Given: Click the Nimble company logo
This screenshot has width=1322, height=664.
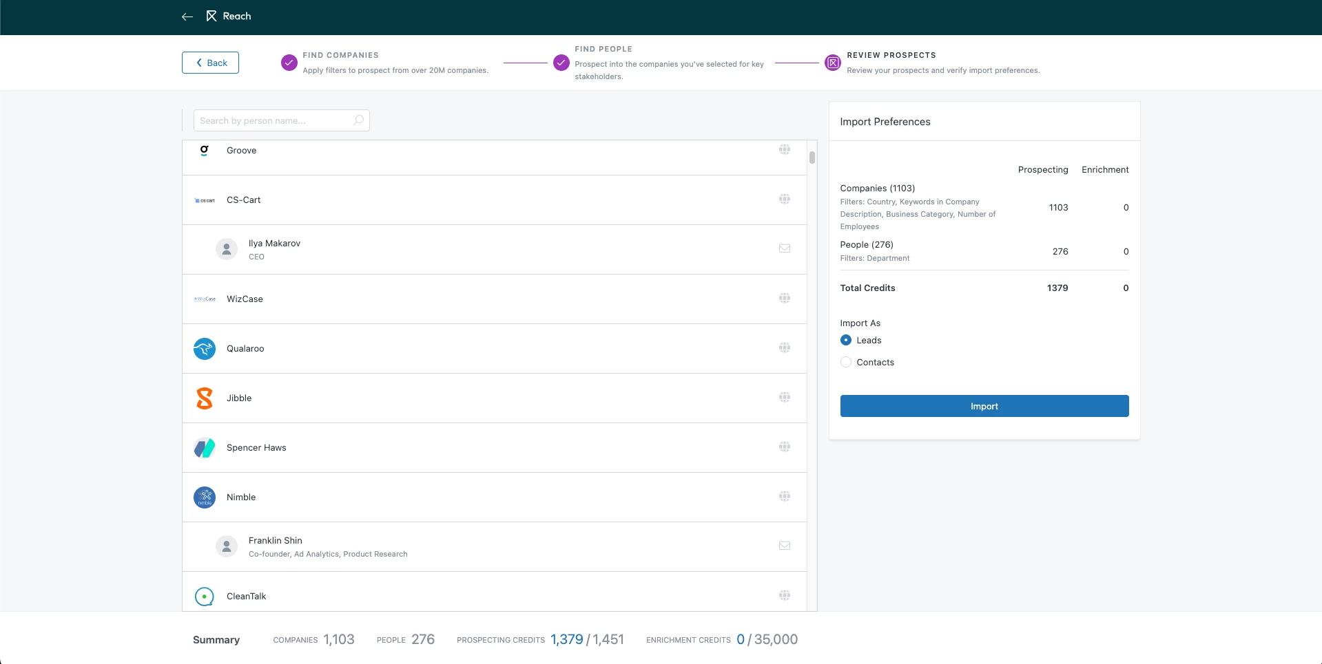Looking at the screenshot, I should (x=205, y=497).
